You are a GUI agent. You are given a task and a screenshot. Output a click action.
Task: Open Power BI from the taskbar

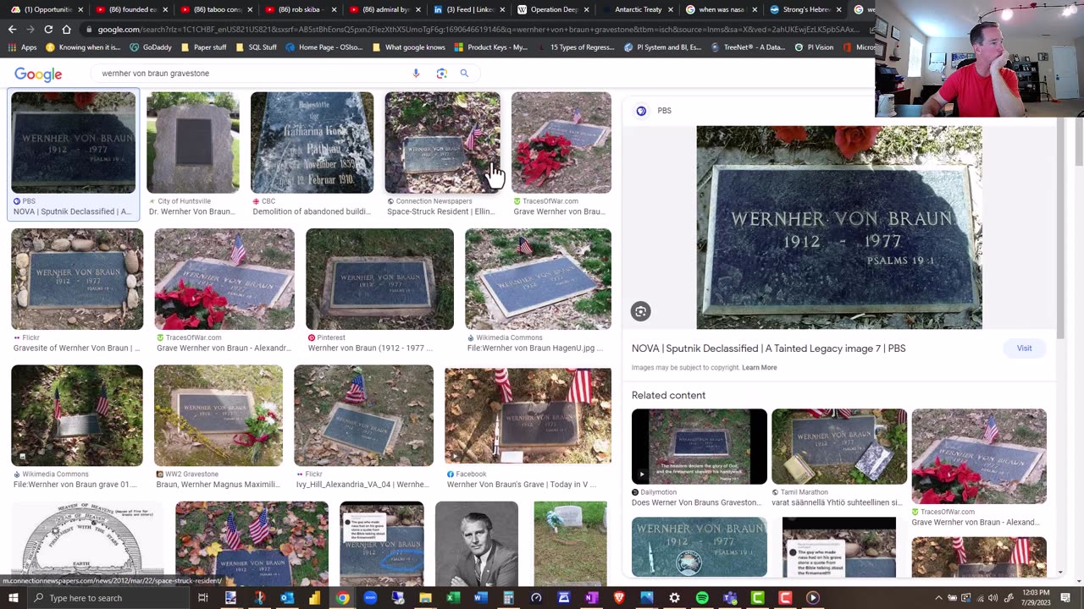(x=314, y=598)
